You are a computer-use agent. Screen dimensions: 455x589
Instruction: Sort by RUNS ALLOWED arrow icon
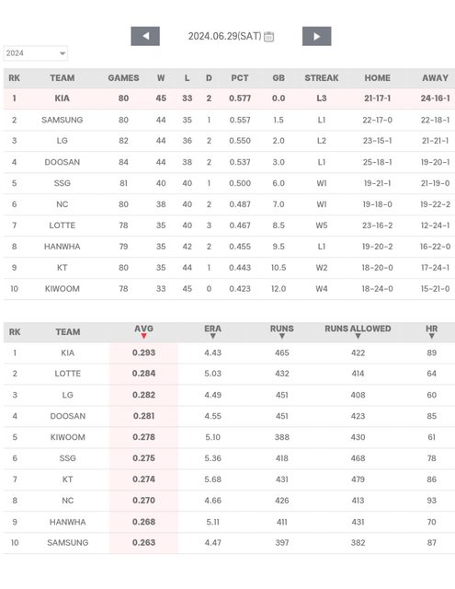358,336
